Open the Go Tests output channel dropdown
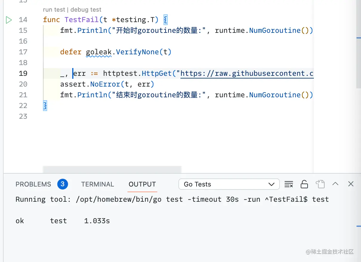 229,184
